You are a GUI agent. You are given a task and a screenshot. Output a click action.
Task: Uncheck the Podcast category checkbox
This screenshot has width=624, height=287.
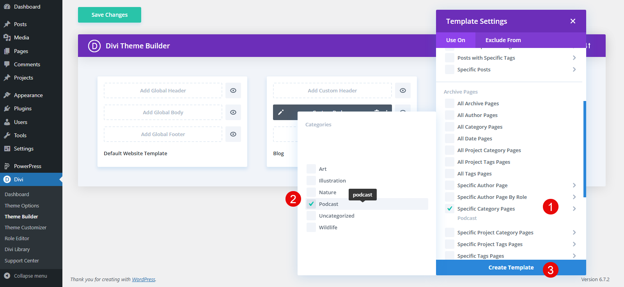tap(311, 204)
